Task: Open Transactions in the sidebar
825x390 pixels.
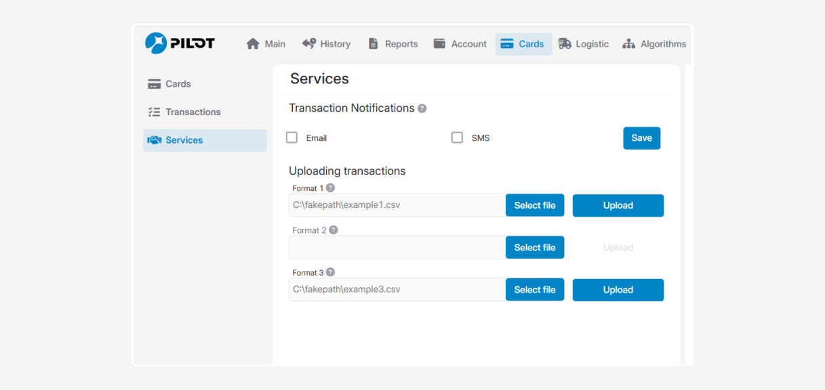Action: (193, 112)
